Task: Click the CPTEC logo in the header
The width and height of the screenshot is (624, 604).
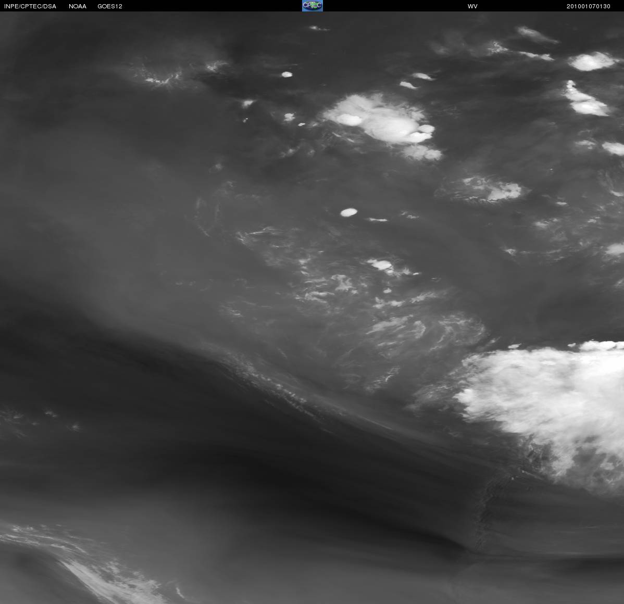Action: pyautogui.click(x=313, y=6)
